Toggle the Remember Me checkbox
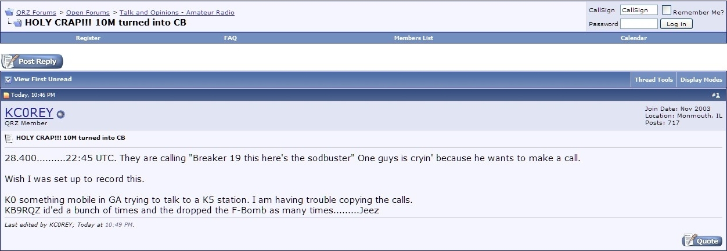727x251 pixels. [x=667, y=10]
